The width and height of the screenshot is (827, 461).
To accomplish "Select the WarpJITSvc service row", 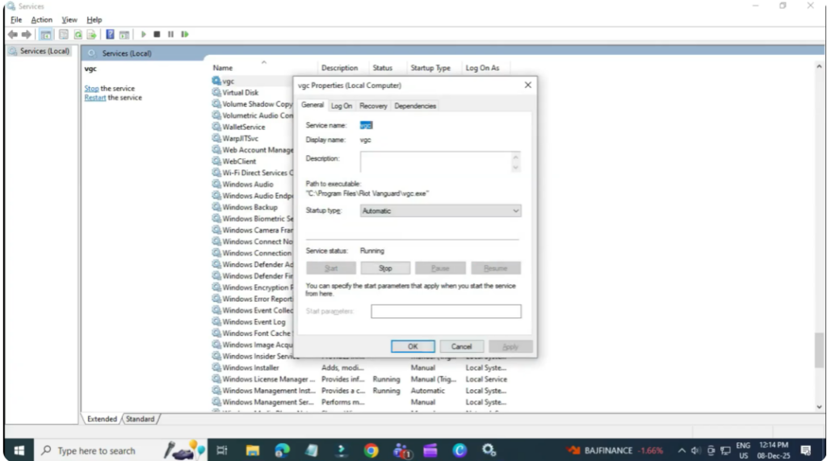I will (x=241, y=138).
